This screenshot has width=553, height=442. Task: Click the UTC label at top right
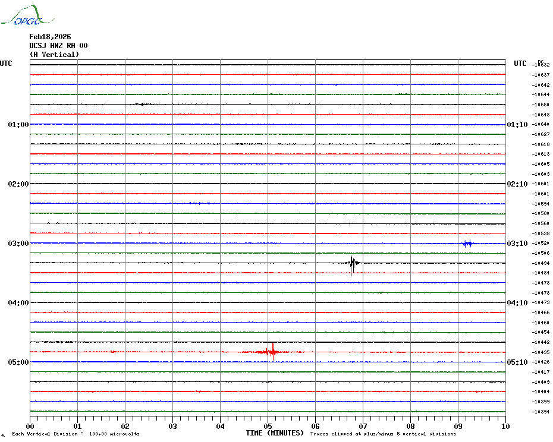[x=520, y=64]
